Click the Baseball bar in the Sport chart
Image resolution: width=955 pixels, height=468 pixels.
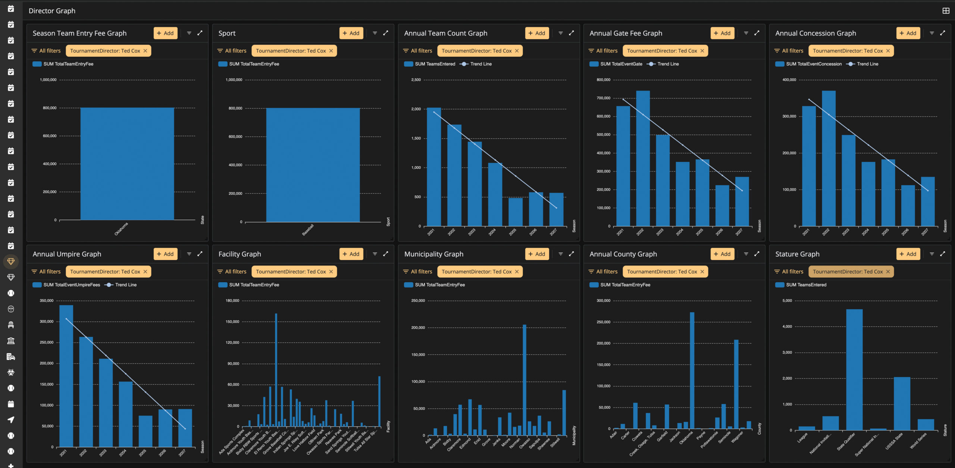(x=313, y=165)
